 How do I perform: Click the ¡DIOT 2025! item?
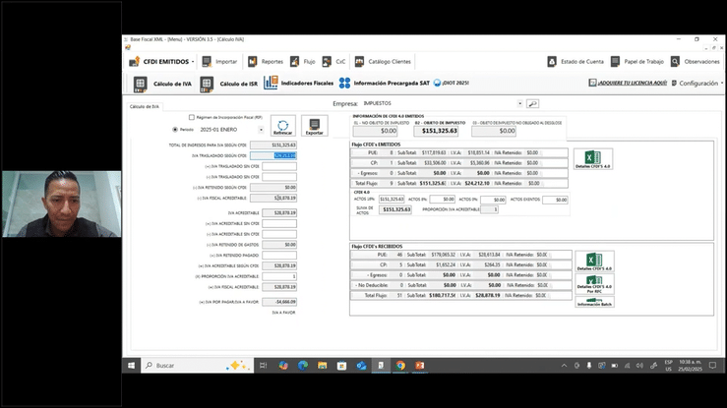(x=452, y=83)
